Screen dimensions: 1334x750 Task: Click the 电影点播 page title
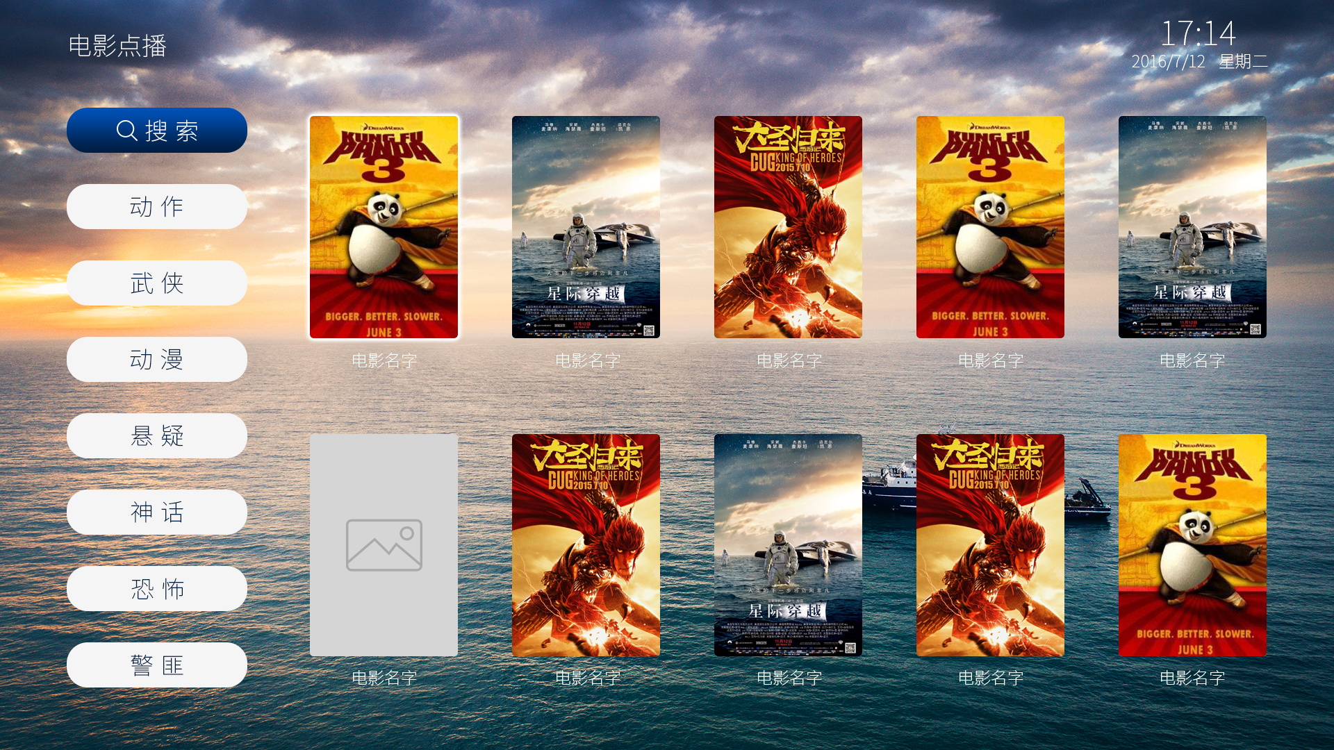pos(117,46)
